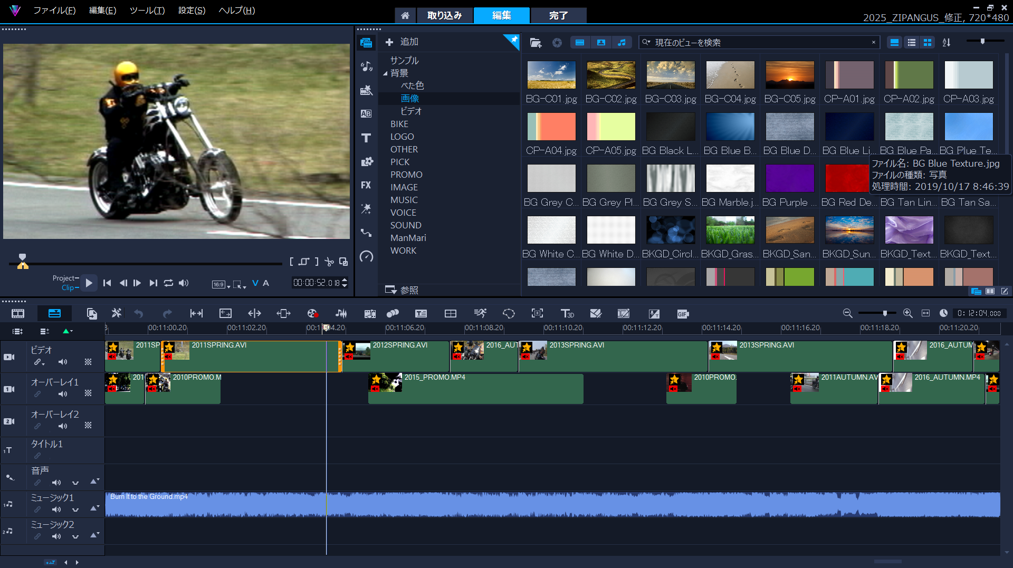Click the zoom in magnifier on timeline

click(907, 313)
